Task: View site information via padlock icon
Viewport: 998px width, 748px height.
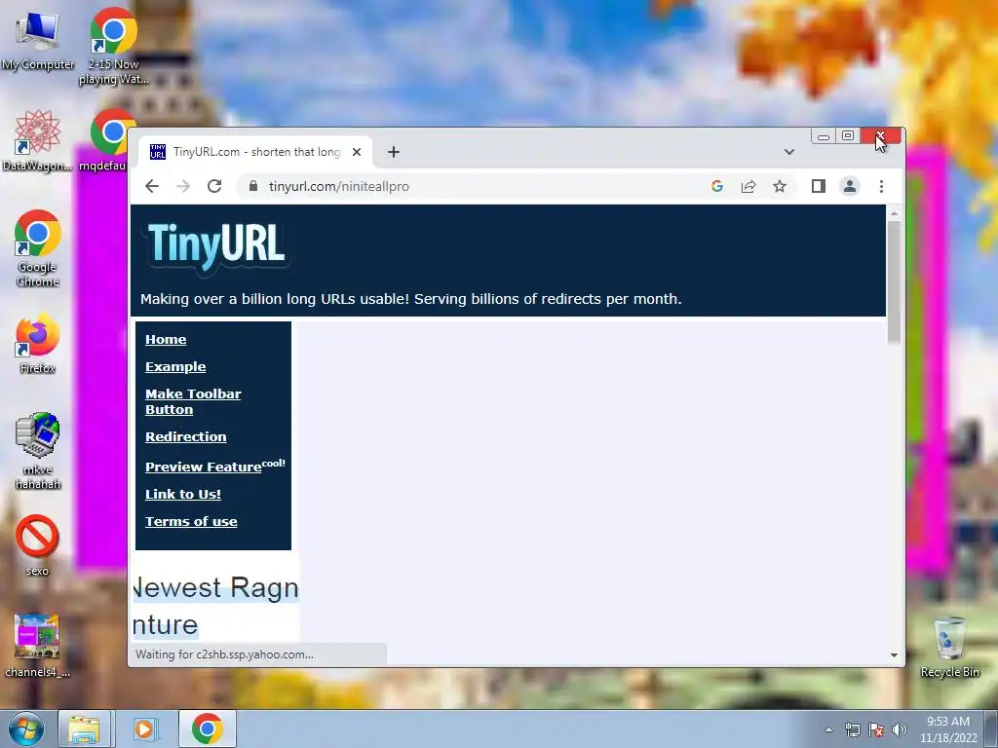Action: click(x=253, y=186)
